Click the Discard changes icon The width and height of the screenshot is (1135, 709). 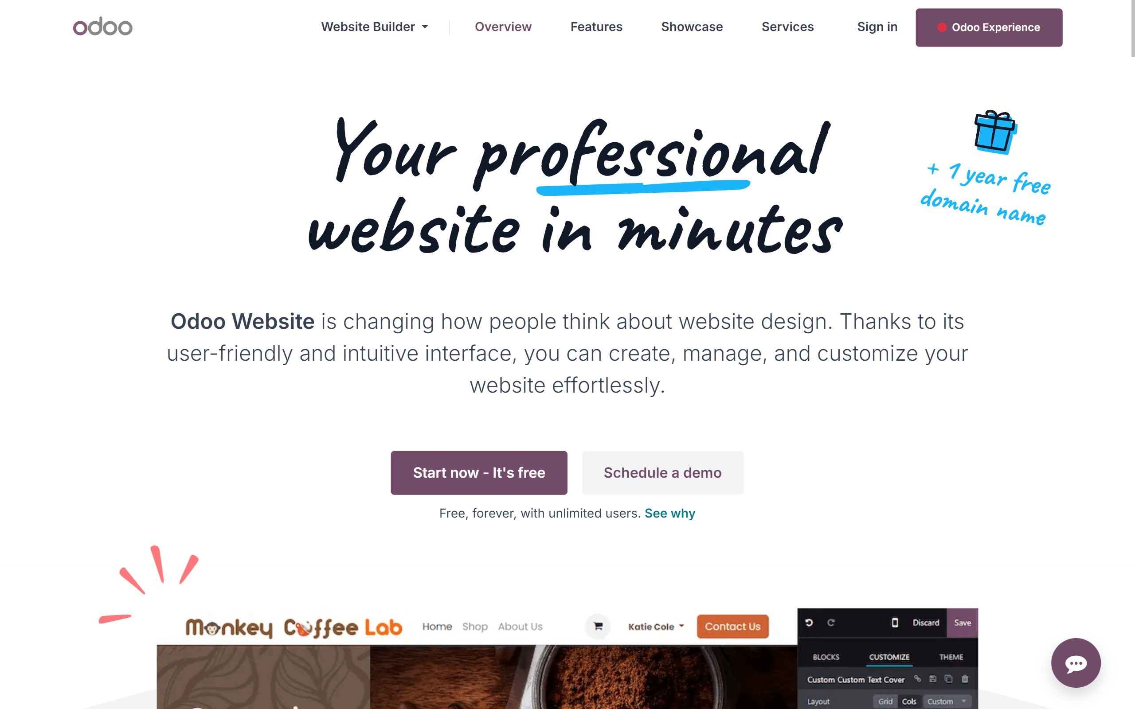(927, 624)
